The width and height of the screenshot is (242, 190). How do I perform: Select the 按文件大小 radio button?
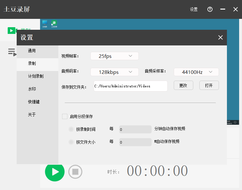click(x=71, y=142)
